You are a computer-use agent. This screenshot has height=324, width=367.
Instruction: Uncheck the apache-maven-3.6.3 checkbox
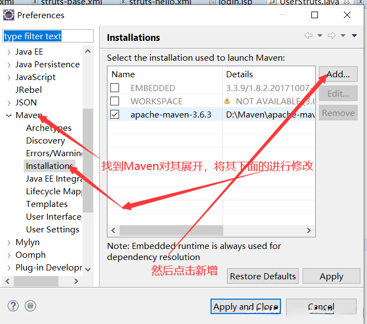point(115,114)
